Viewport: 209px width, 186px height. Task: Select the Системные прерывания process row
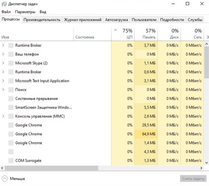click(x=36, y=99)
